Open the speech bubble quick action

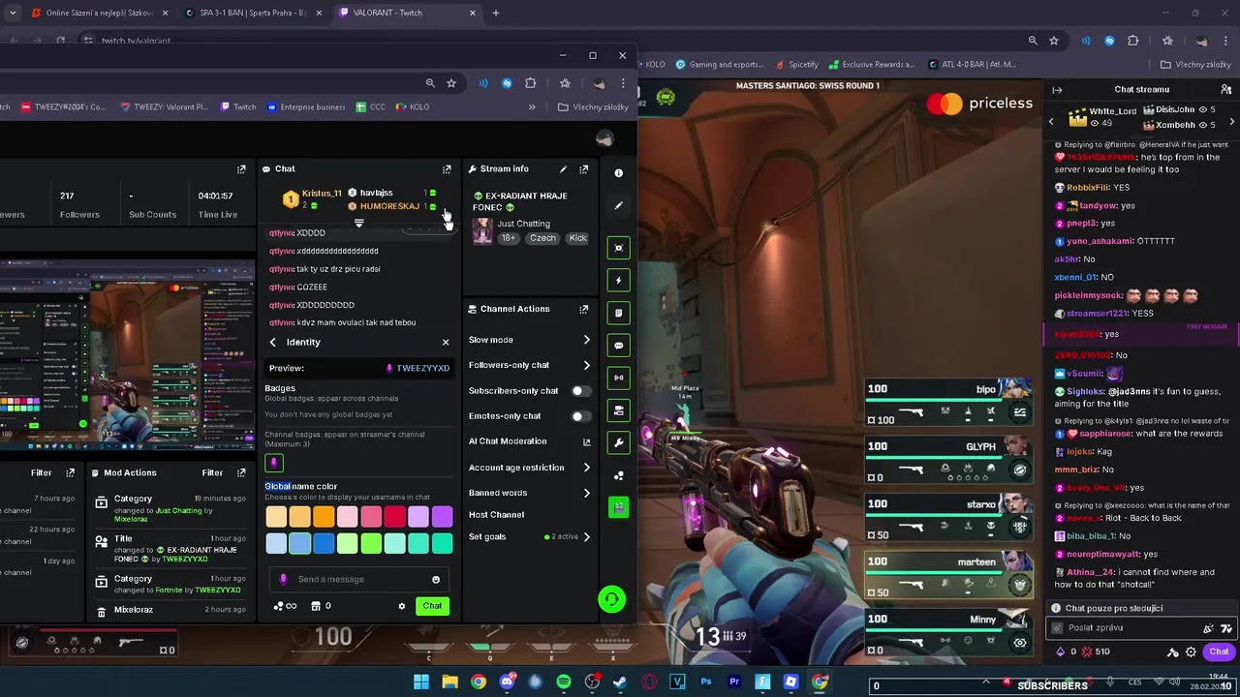618,345
